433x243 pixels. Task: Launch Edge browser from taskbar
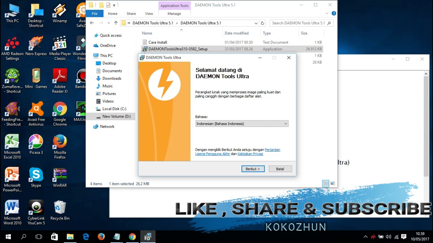pos(86,237)
